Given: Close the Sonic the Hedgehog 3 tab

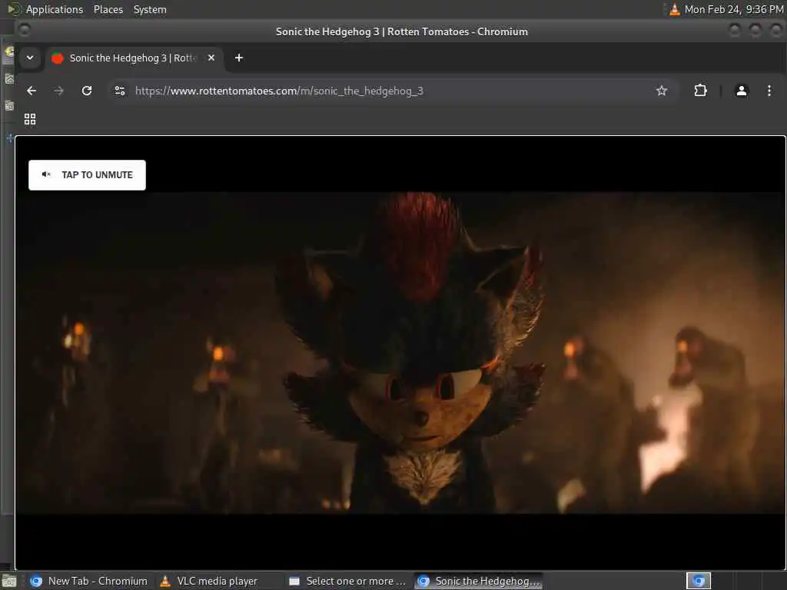Looking at the screenshot, I should point(211,58).
